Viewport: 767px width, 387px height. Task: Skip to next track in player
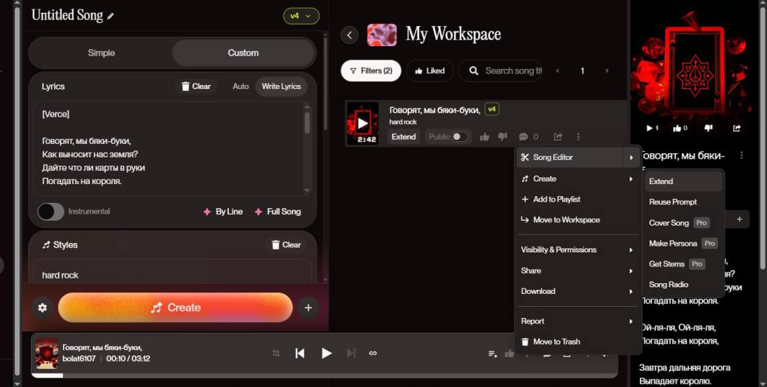tap(351, 354)
